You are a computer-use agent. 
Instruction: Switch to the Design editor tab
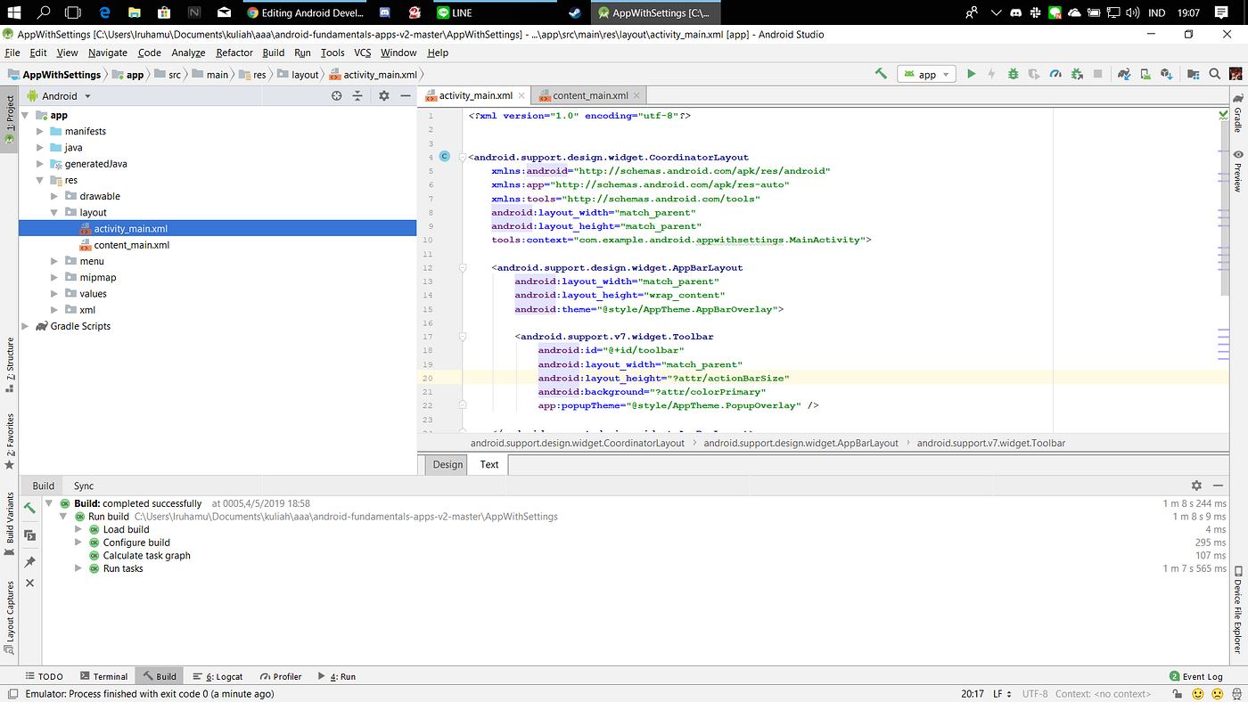(x=447, y=464)
